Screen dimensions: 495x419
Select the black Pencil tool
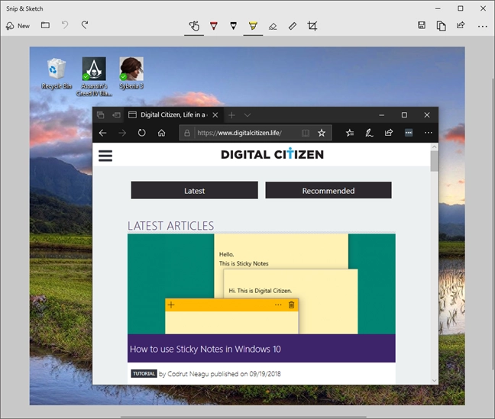pos(233,26)
